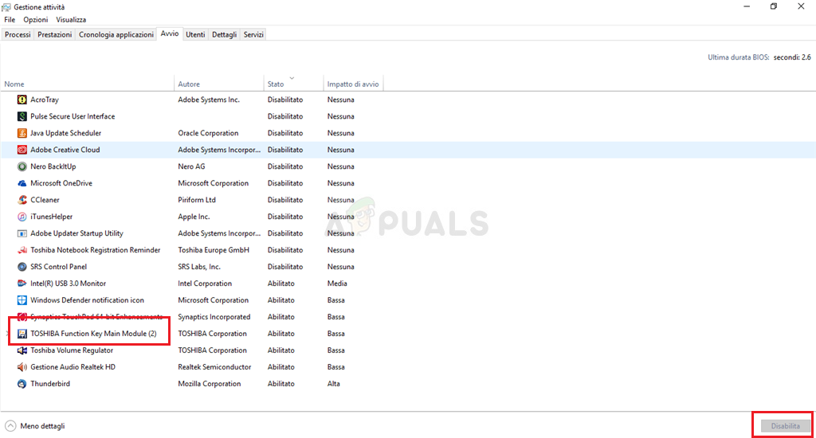Click Disabilitato status in AcroTray row
816x438 pixels.
click(285, 100)
